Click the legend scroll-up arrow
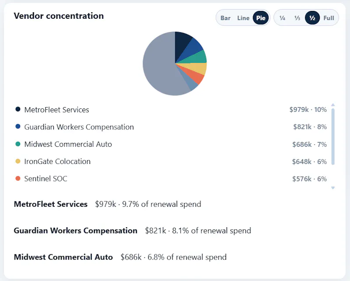 click(x=333, y=104)
